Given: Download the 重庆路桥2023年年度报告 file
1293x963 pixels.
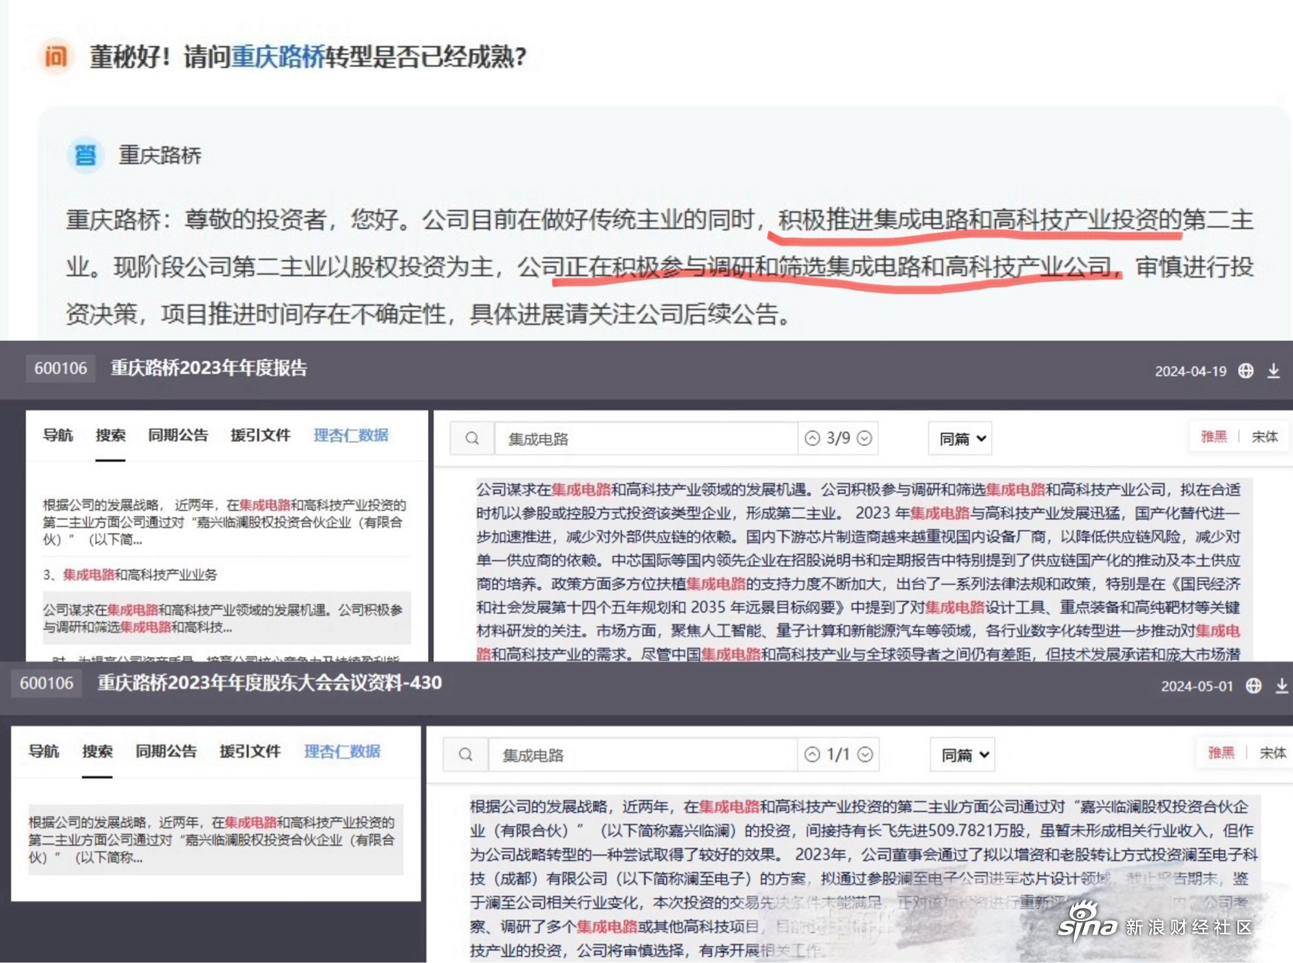Looking at the screenshot, I should click(1274, 370).
